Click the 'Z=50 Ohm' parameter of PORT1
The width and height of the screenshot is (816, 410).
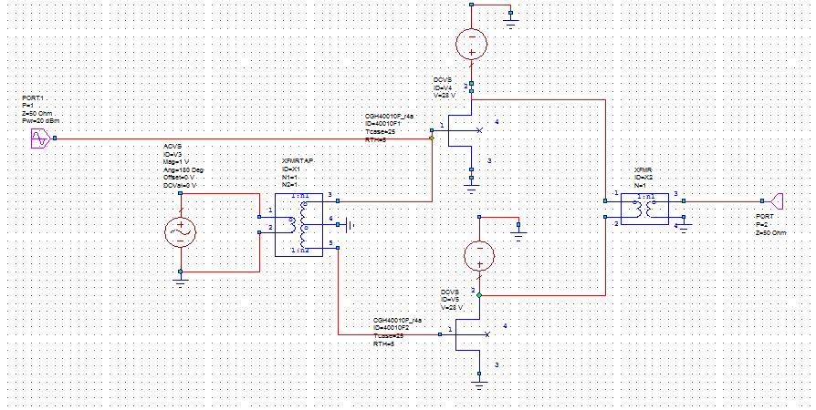point(37,113)
